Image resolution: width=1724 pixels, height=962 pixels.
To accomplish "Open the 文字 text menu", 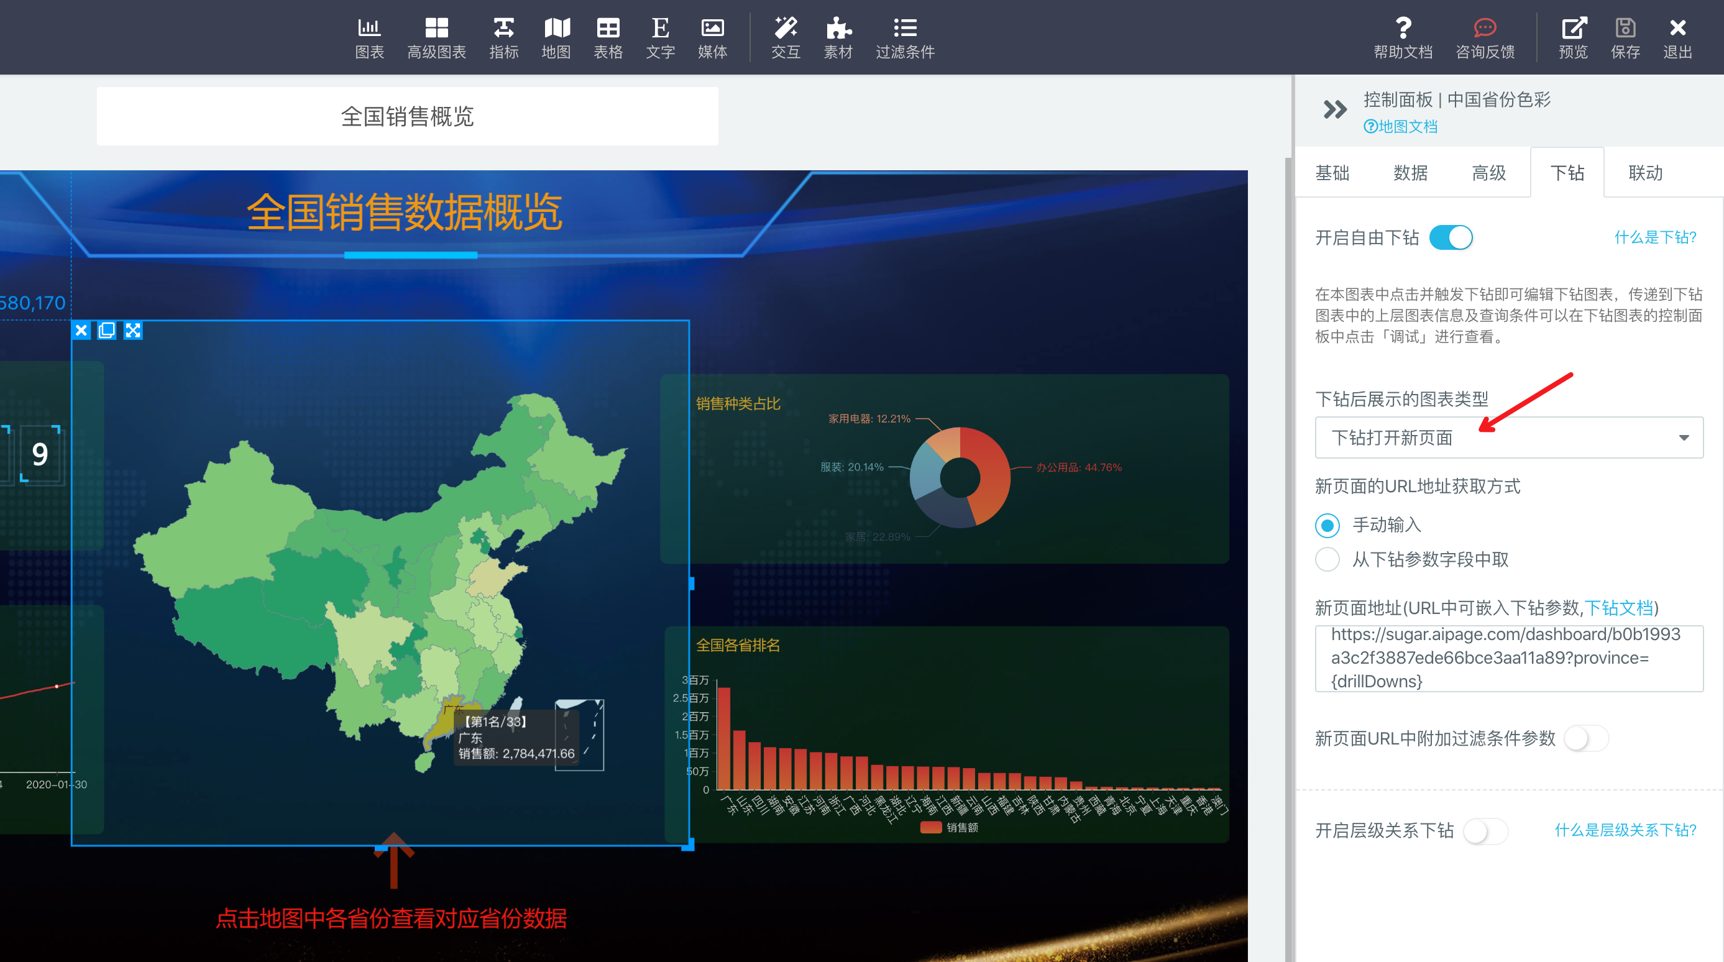I will 660,38.
